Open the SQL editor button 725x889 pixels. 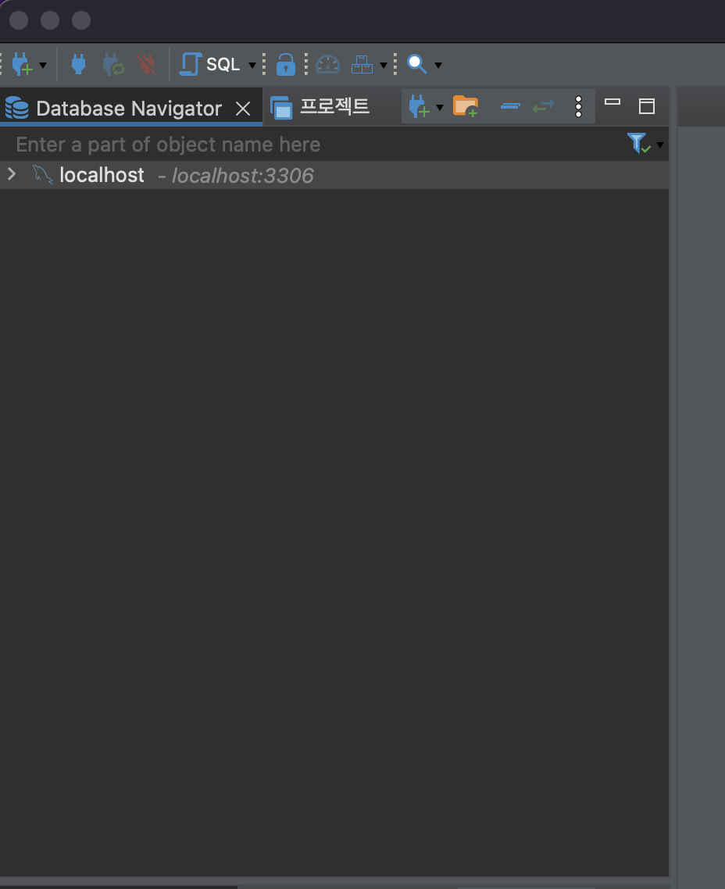click(x=209, y=64)
